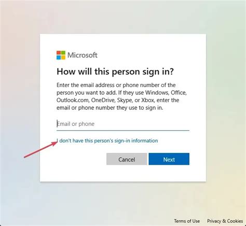Click the blue square in Microsoft logo
The image size is (246, 226).
pyautogui.click(x=59, y=58)
